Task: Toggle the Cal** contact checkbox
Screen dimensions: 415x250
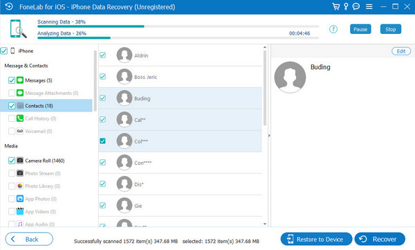Action: [x=102, y=120]
